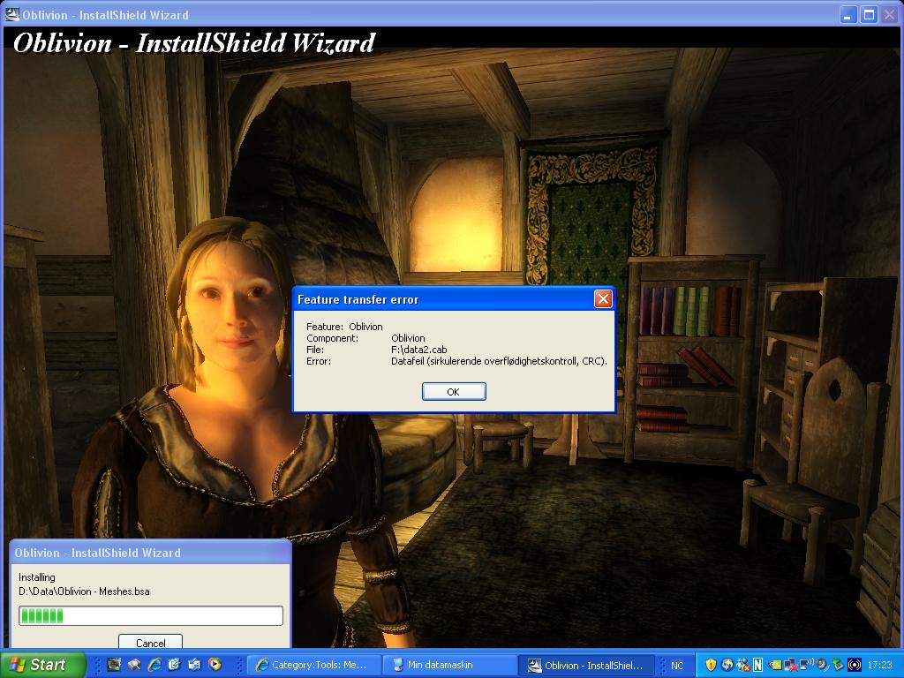Open the quick launch icon left of Show Desktop
The width and height of the screenshot is (904, 678).
coord(174,665)
